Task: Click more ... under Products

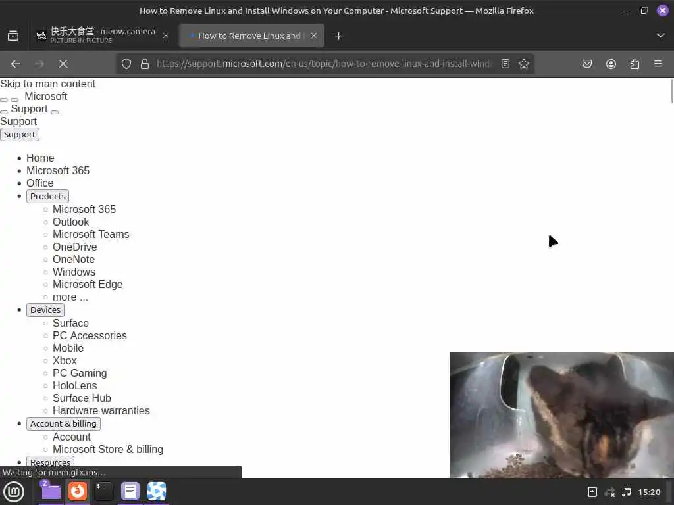Action: (70, 297)
